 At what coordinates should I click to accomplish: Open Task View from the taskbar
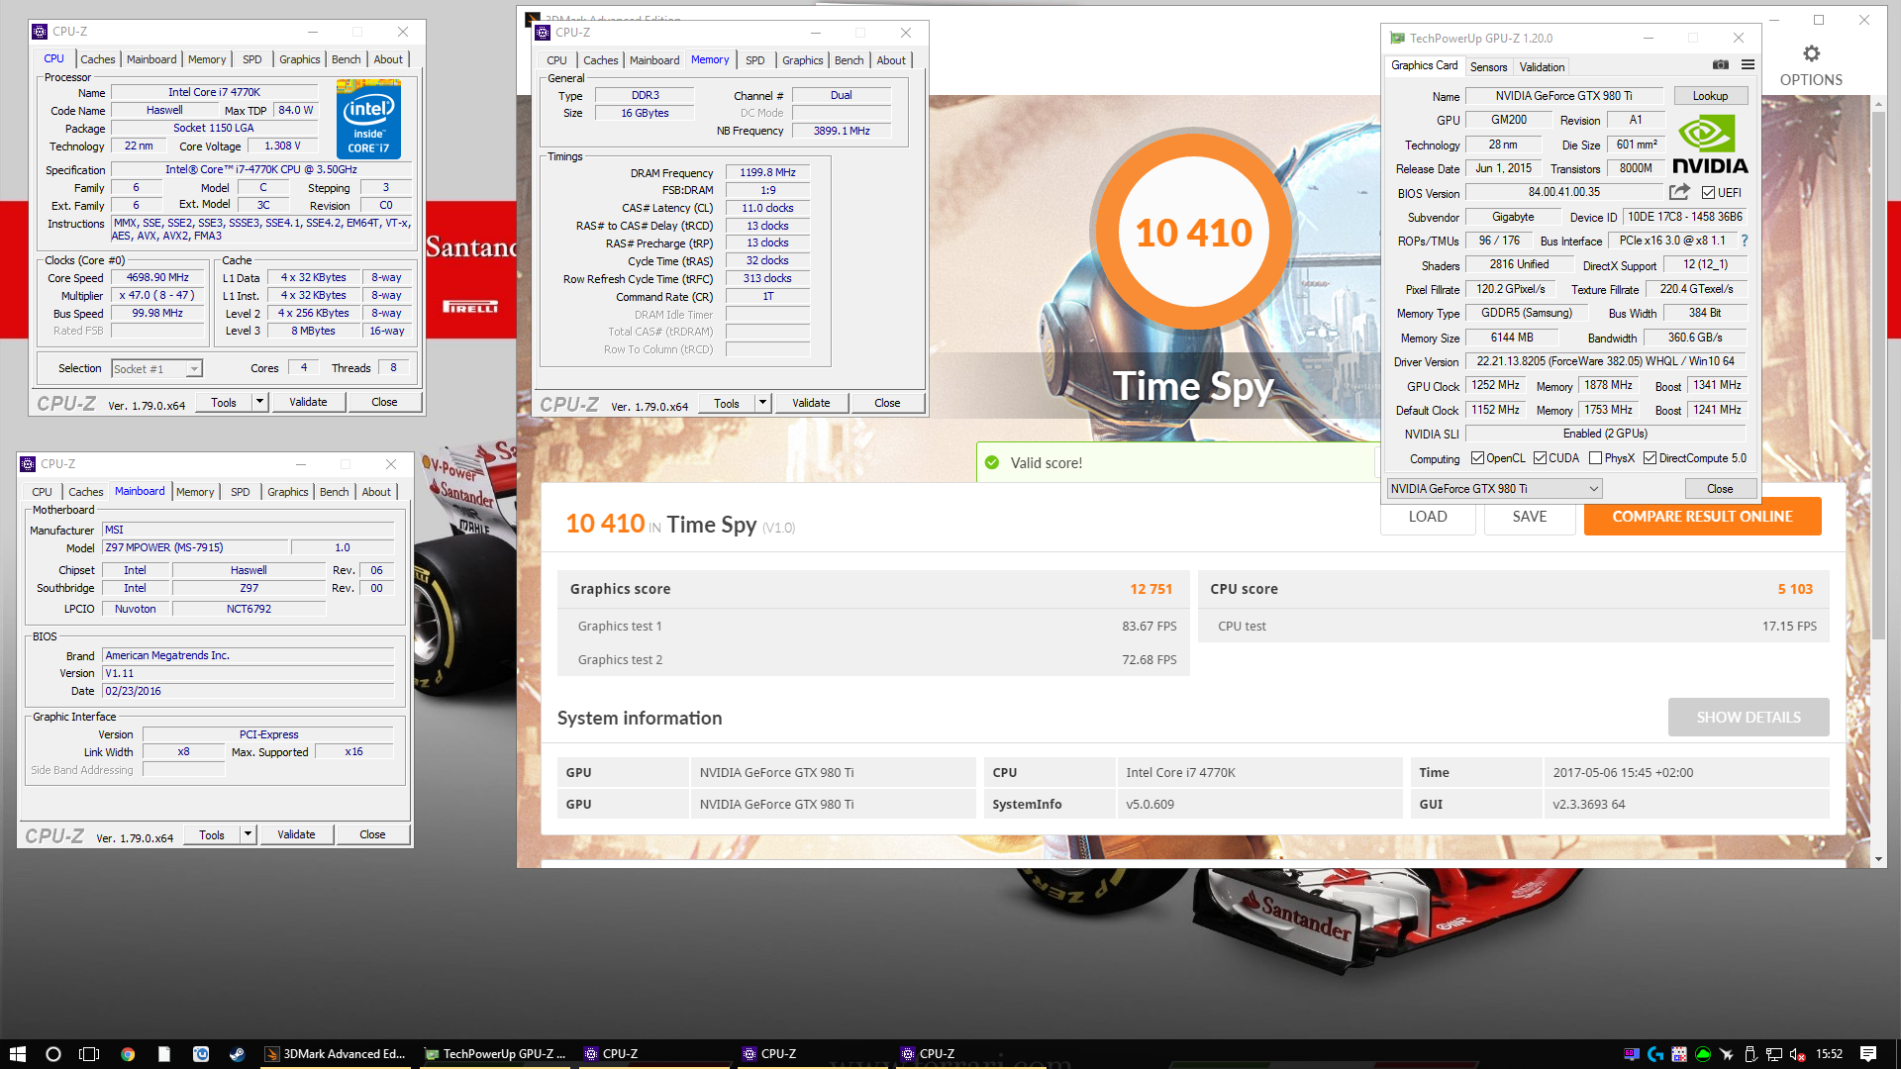[89, 1054]
